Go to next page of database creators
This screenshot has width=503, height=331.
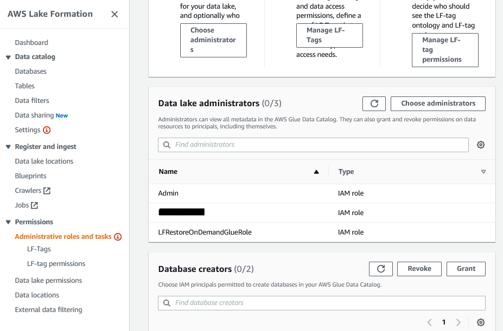pyautogui.click(x=458, y=322)
